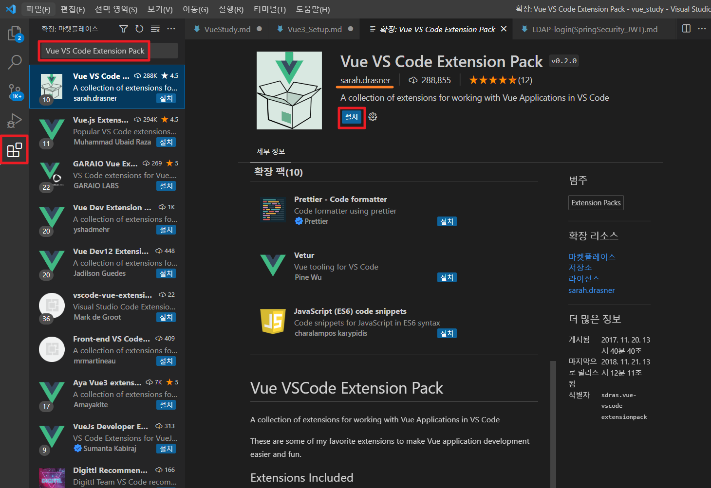Image resolution: width=711 pixels, height=488 pixels.
Task: Switch to the VueStudy.md tab
Action: pyautogui.click(x=227, y=29)
